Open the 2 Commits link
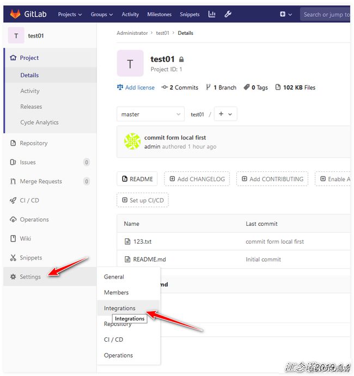This screenshot has width=354, height=376. point(180,88)
